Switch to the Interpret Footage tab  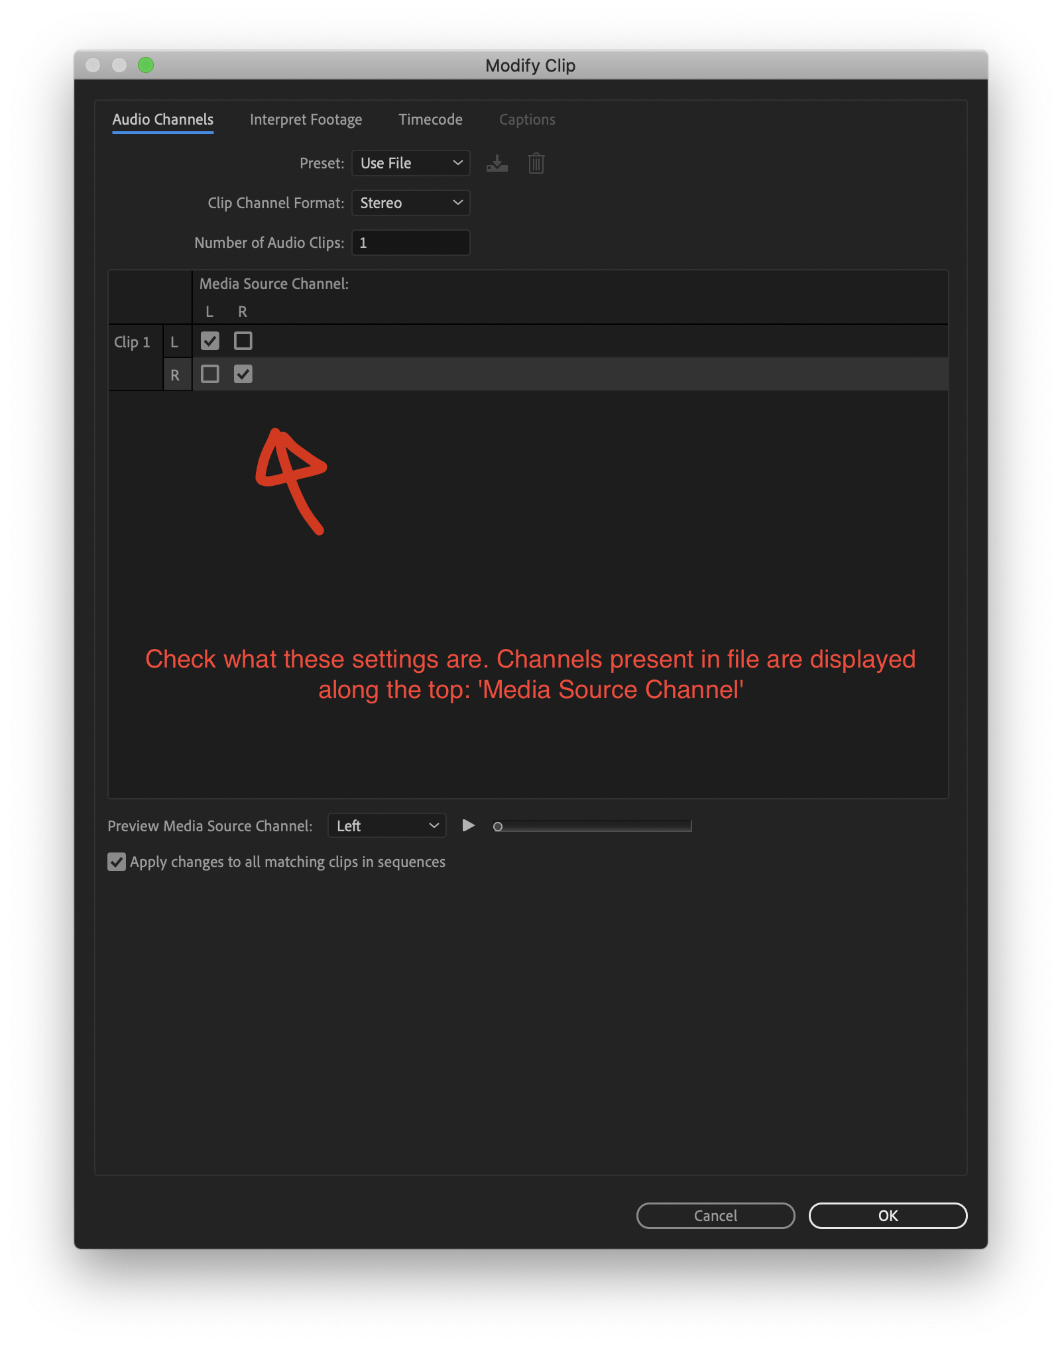(x=306, y=119)
